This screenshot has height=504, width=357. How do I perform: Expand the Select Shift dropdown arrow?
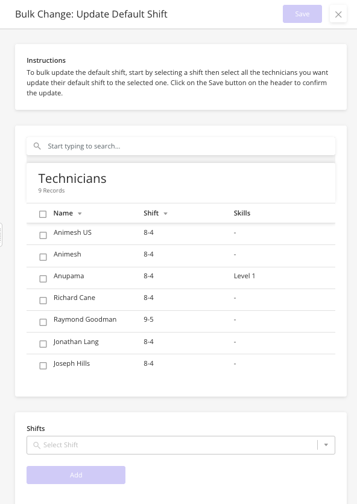(x=326, y=445)
